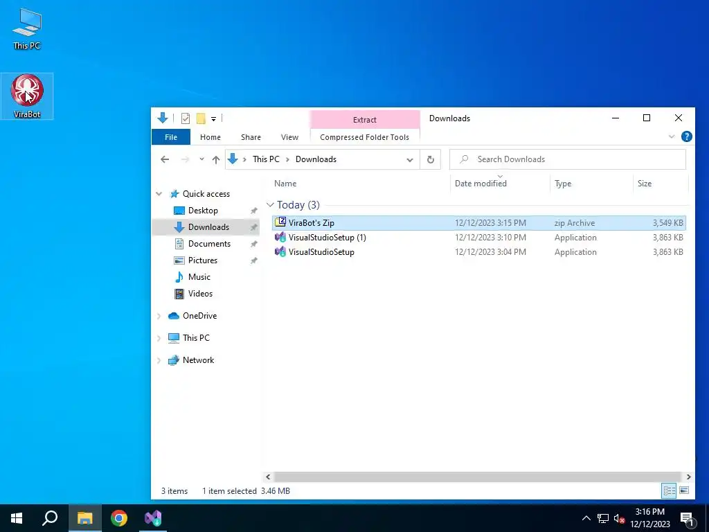Launch Google Chrome from the taskbar
This screenshot has height=532, width=709.
point(119,518)
